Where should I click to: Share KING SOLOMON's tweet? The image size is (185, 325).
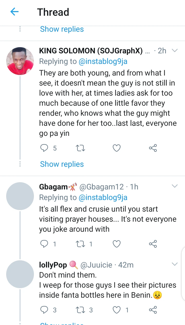click(153, 148)
